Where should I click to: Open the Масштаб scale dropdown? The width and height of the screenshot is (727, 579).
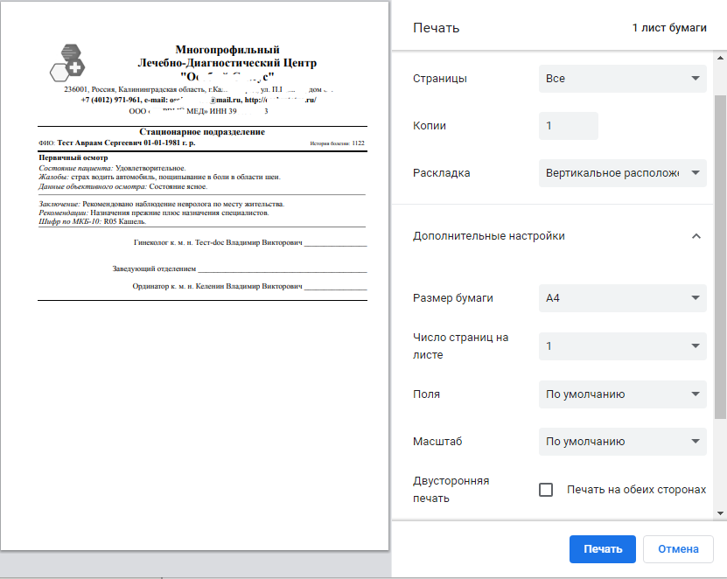(622, 442)
